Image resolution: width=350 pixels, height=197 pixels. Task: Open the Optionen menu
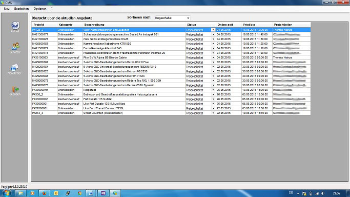(x=40, y=9)
